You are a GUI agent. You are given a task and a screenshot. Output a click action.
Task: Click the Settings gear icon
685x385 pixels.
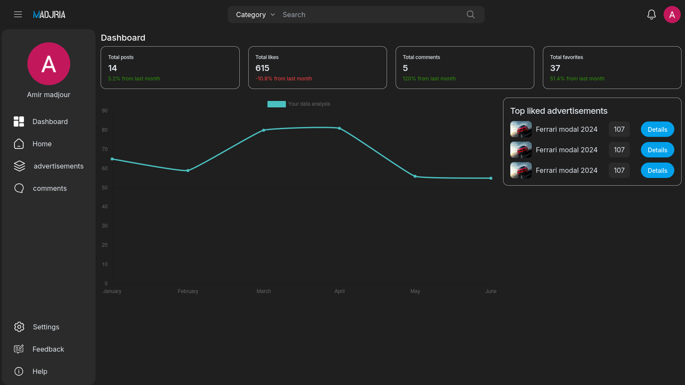(19, 327)
